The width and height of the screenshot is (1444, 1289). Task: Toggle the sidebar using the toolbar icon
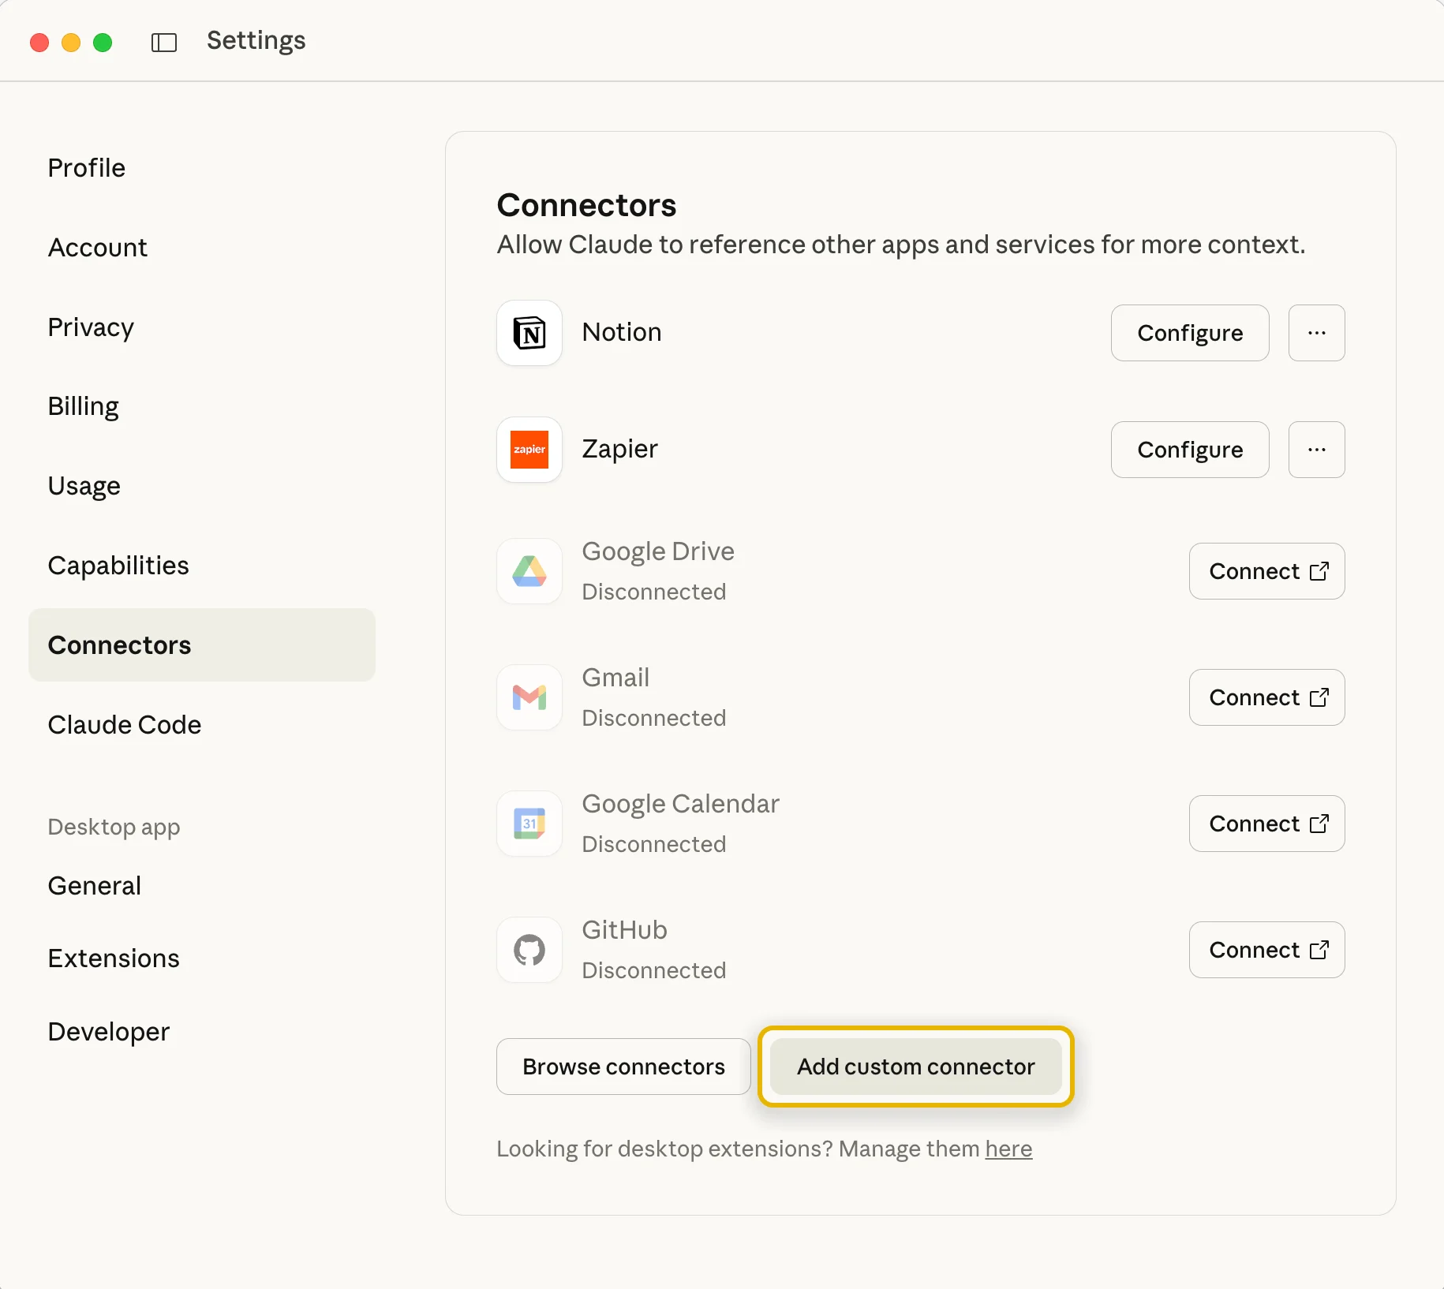(x=163, y=42)
